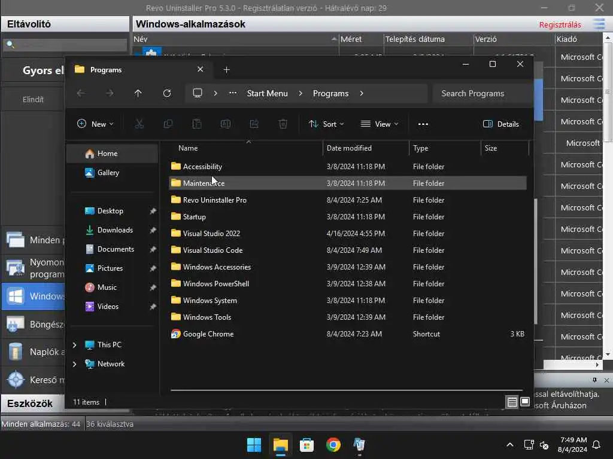
Task: Expand chevron after Start Menu breadcrumb
Action: pyautogui.click(x=301, y=93)
